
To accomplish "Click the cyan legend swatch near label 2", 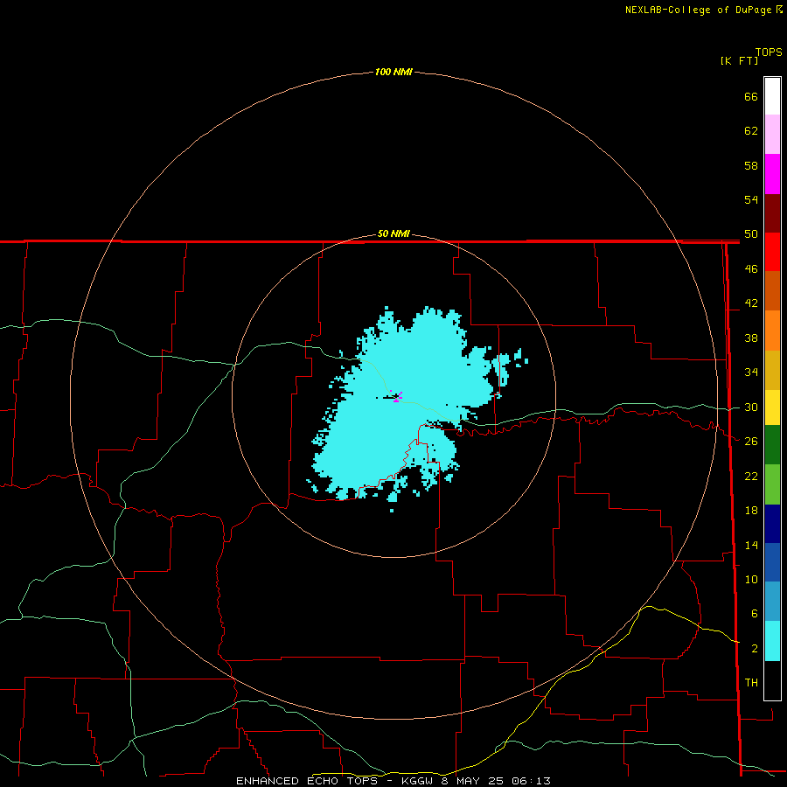I will (x=772, y=641).
